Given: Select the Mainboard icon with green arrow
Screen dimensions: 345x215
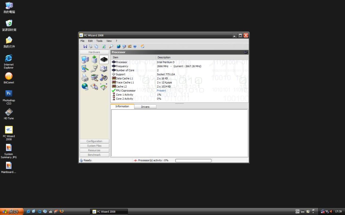Looking at the screenshot, I should coord(94,59).
